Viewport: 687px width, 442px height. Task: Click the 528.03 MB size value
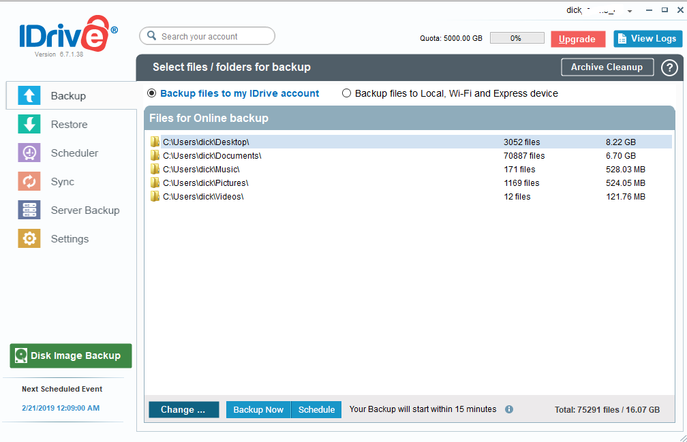(625, 170)
